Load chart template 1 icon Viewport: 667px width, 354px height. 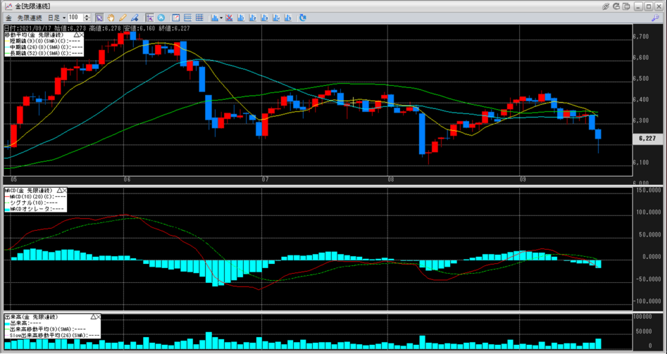[241, 18]
